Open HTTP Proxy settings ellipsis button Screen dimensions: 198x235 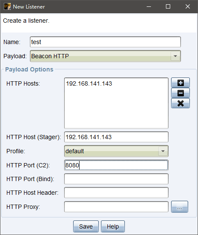[180, 207]
